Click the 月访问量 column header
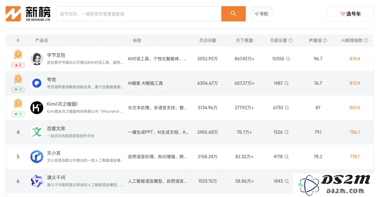The image size is (376, 197). [207, 40]
